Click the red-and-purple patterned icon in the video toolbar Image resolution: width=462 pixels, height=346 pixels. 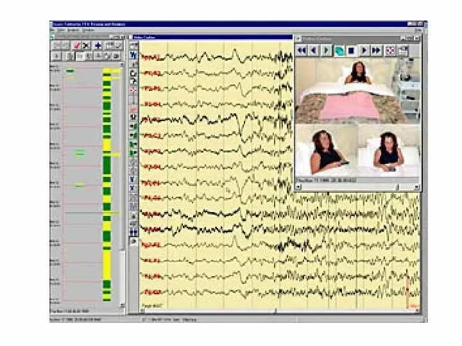tap(390, 51)
